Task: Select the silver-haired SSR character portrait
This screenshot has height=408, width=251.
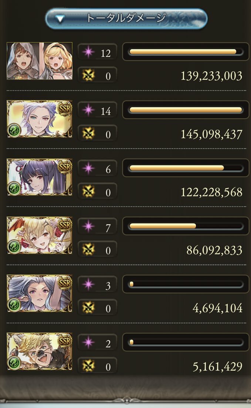Action: [x=40, y=119]
